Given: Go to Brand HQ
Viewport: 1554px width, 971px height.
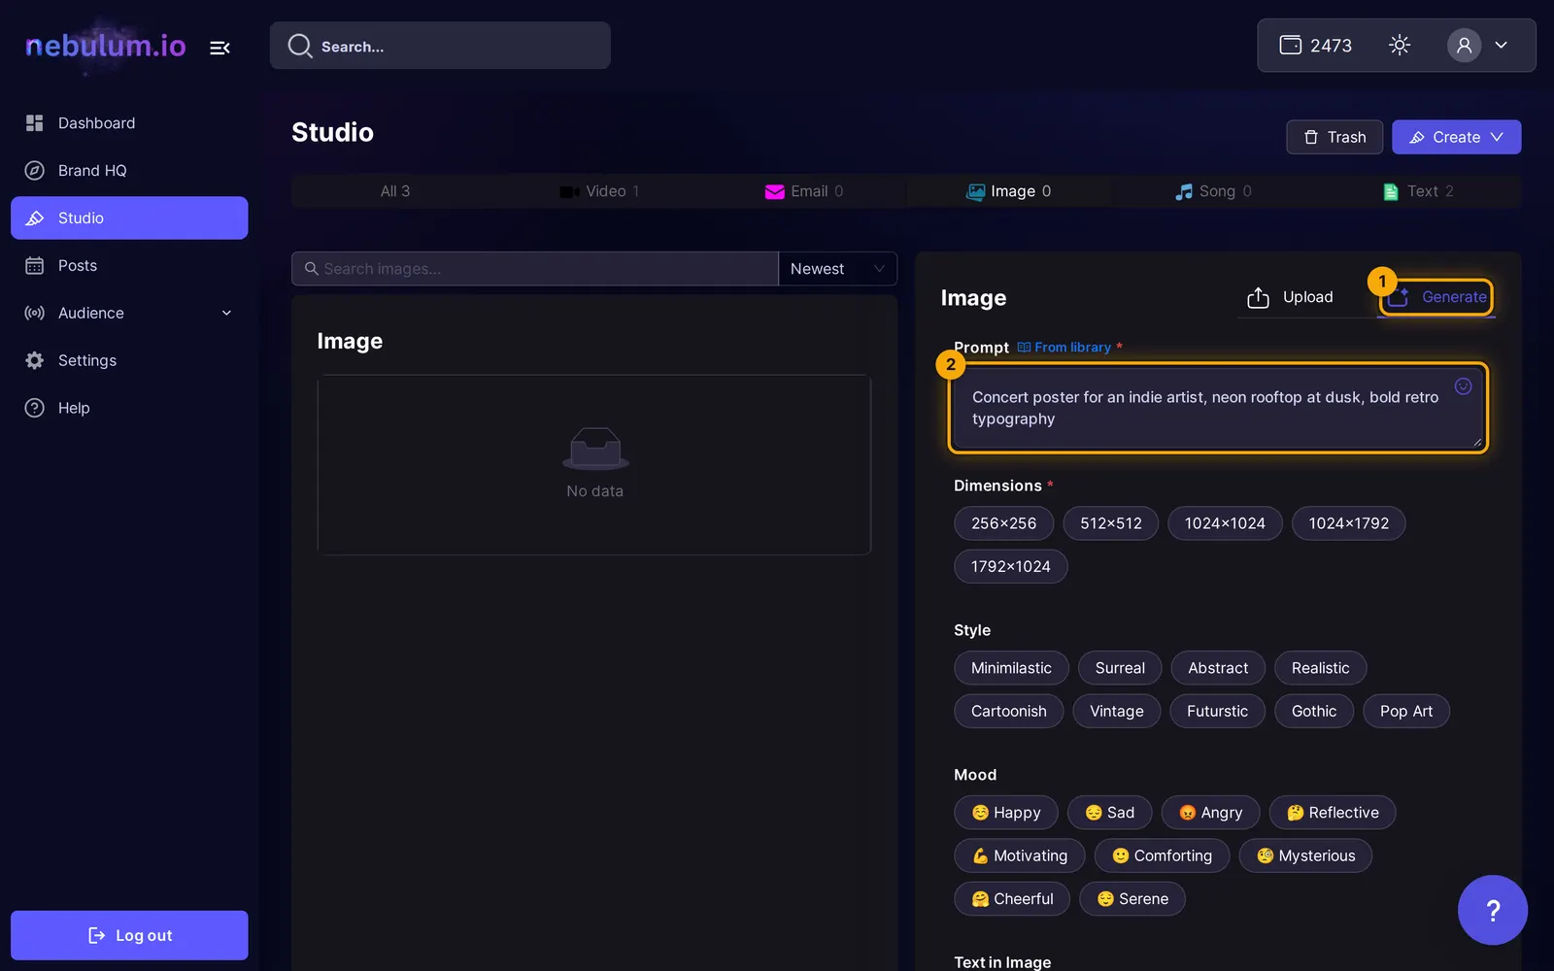Looking at the screenshot, I should click(x=129, y=171).
